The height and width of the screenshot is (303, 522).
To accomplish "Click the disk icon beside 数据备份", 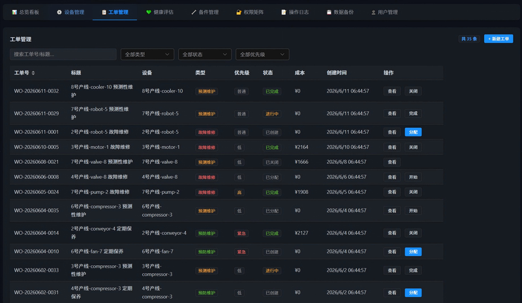I will coord(329,12).
